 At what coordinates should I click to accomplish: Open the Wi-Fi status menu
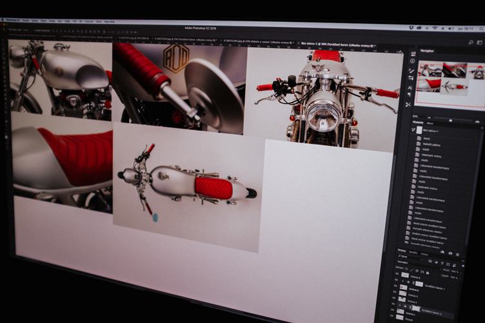tap(435, 28)
